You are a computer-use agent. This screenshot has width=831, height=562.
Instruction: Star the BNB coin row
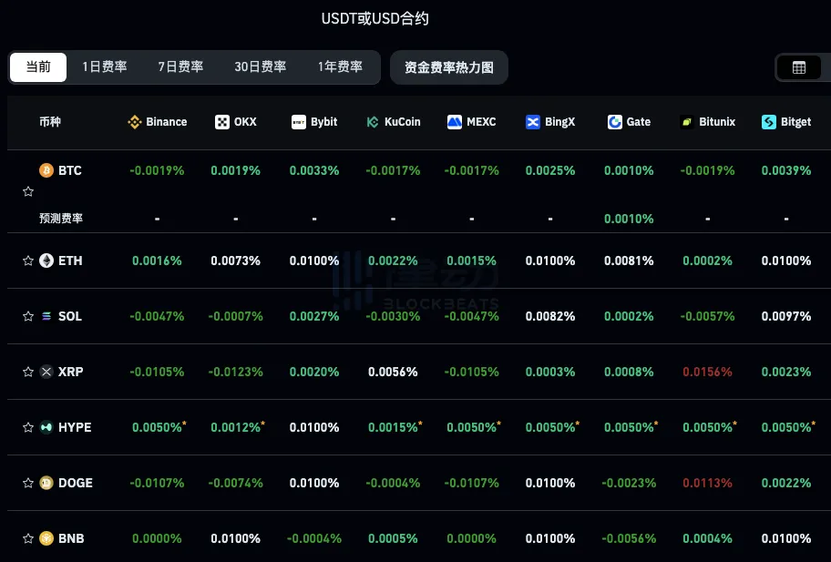28,538
